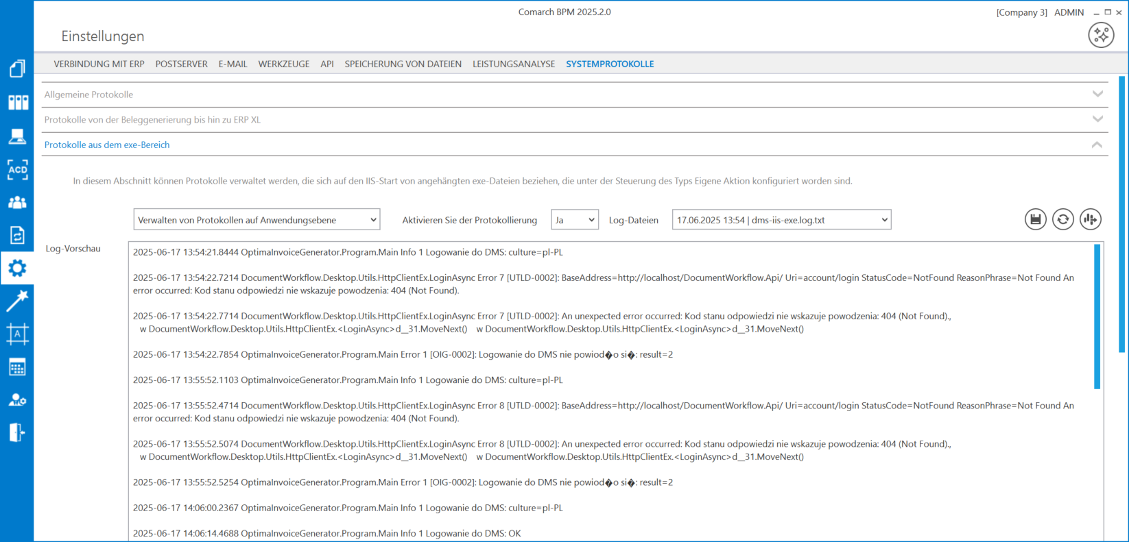The width and height of the screenshot is (1129, 542).
Task: Click the waveform arrow icon beside refresh
Action: click(x=1090, y=220)
